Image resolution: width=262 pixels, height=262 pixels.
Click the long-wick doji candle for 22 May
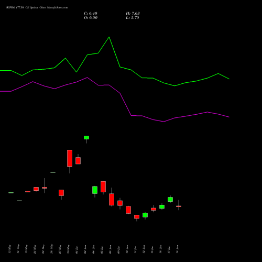point(45,188)
